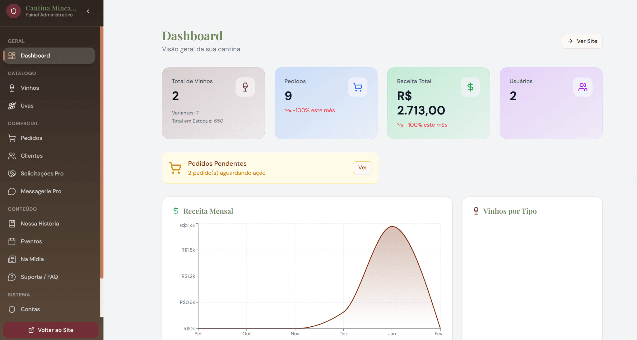The image size is (637, 340).
Task: Click the purple users icon in the Usuários card
Action: click(x=583, y=87)
